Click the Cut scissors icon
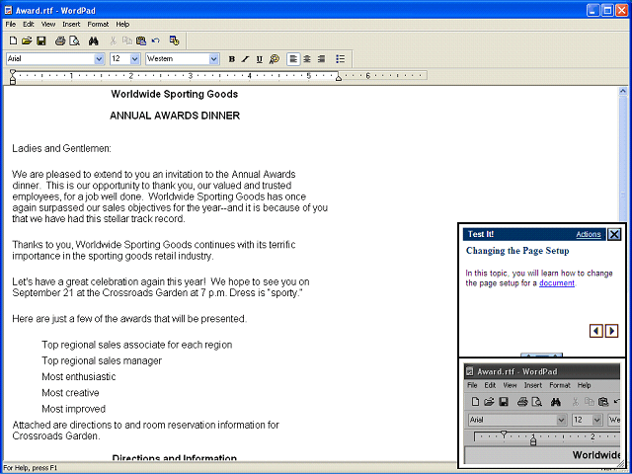This screenshot has width=632, height=474. pyautogui.click(x=114, y=40)
